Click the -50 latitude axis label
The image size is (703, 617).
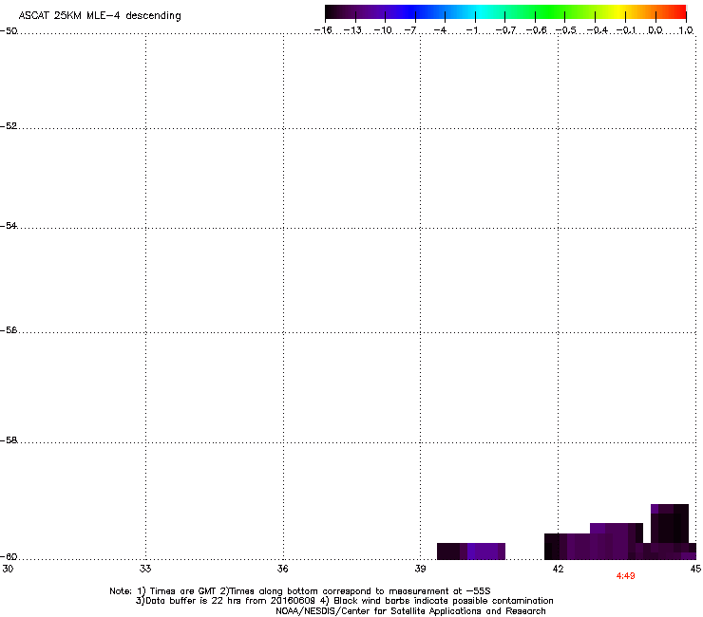9,31
